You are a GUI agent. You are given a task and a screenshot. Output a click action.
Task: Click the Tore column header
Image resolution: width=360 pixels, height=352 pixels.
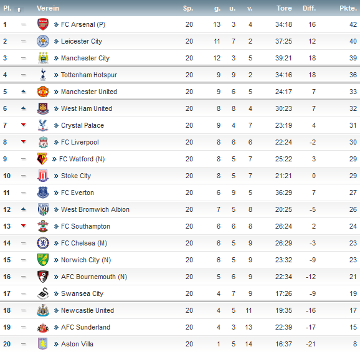(284, 8)
